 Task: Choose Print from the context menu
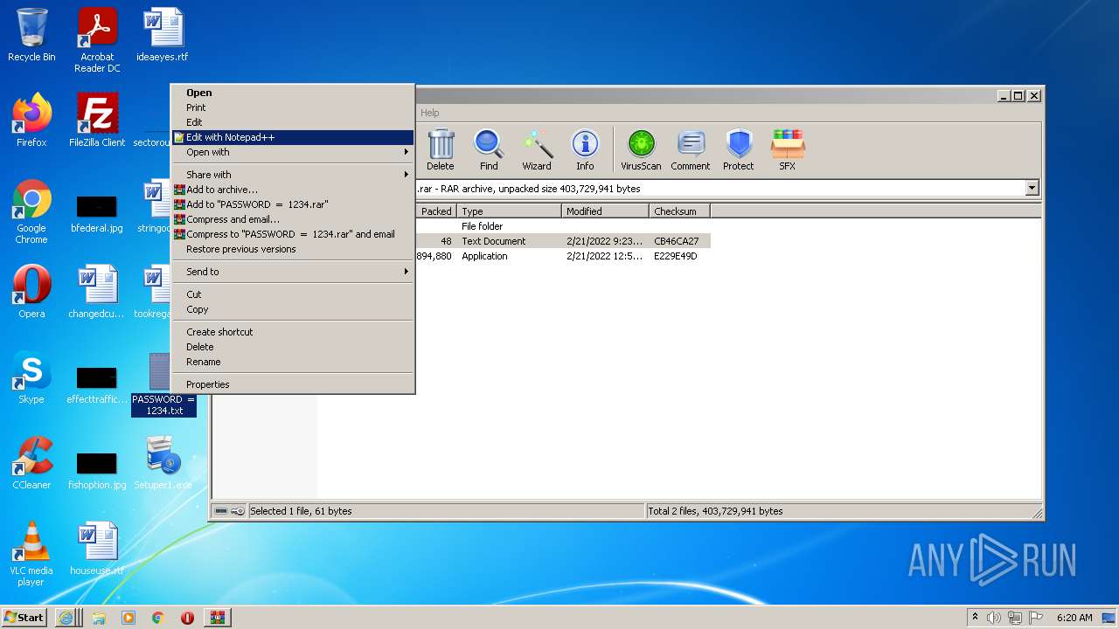pyautogui.click(x=293, y=107)
